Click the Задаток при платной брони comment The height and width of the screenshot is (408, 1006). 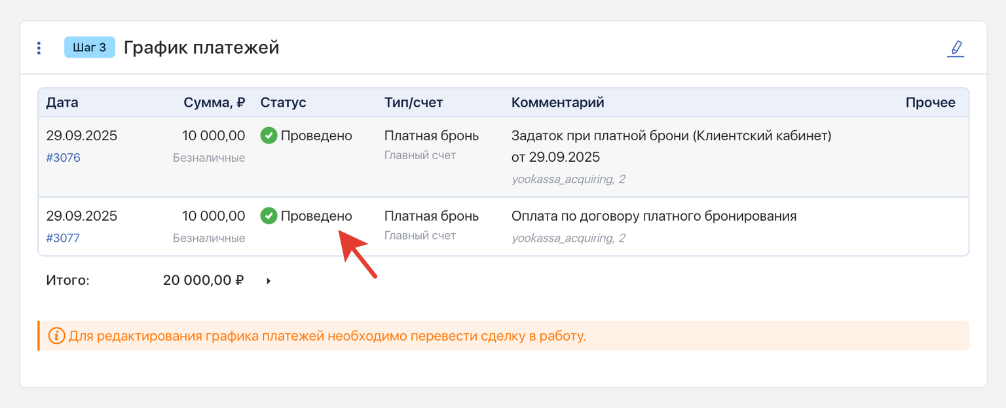(x=671, y=136)
